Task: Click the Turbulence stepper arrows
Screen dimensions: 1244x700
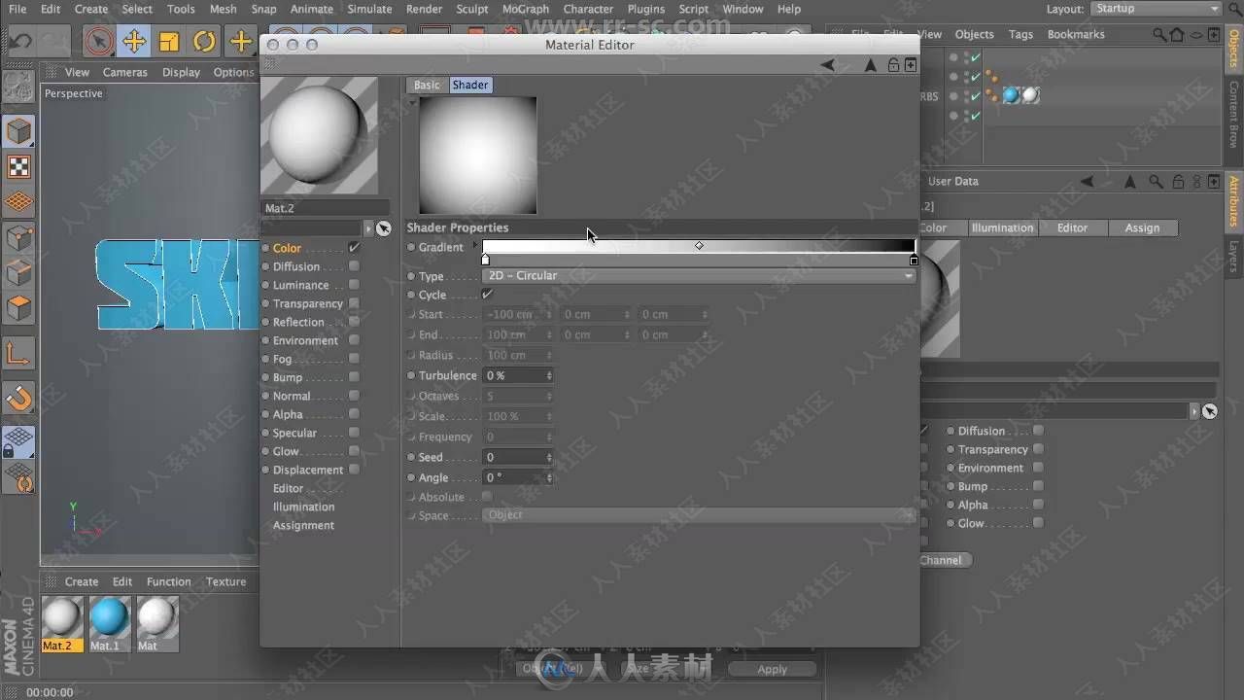Action: click(549, 375)
